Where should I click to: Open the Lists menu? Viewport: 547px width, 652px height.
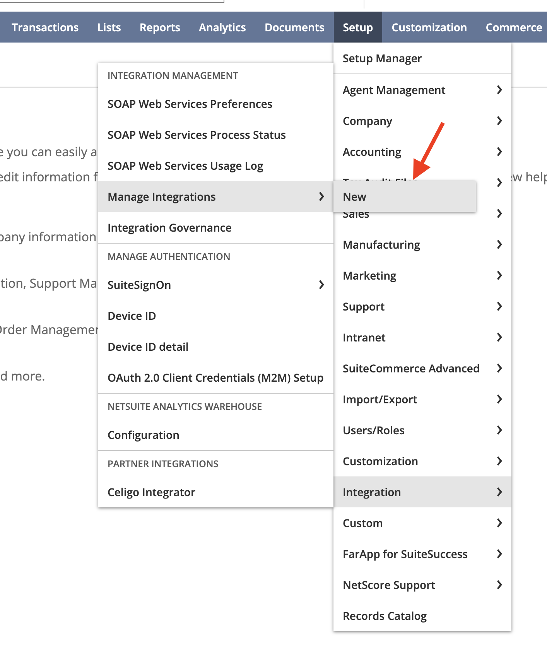(109, 27)
